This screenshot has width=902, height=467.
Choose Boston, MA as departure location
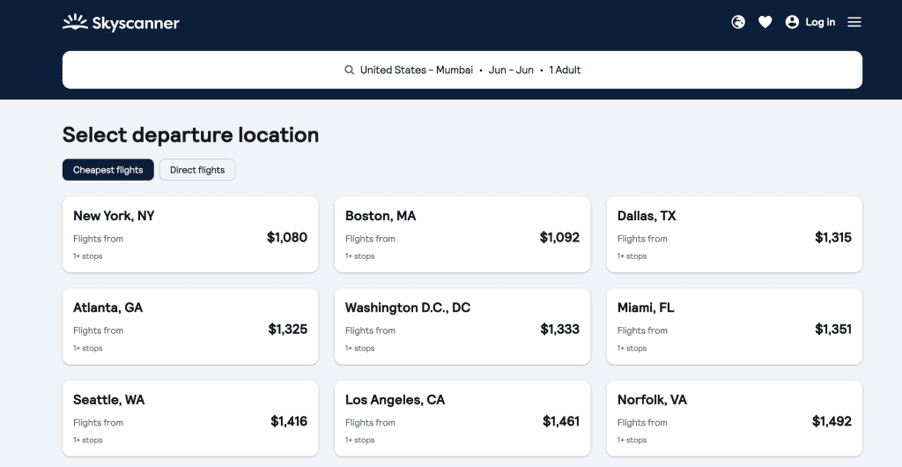click(x=462, y=234)
